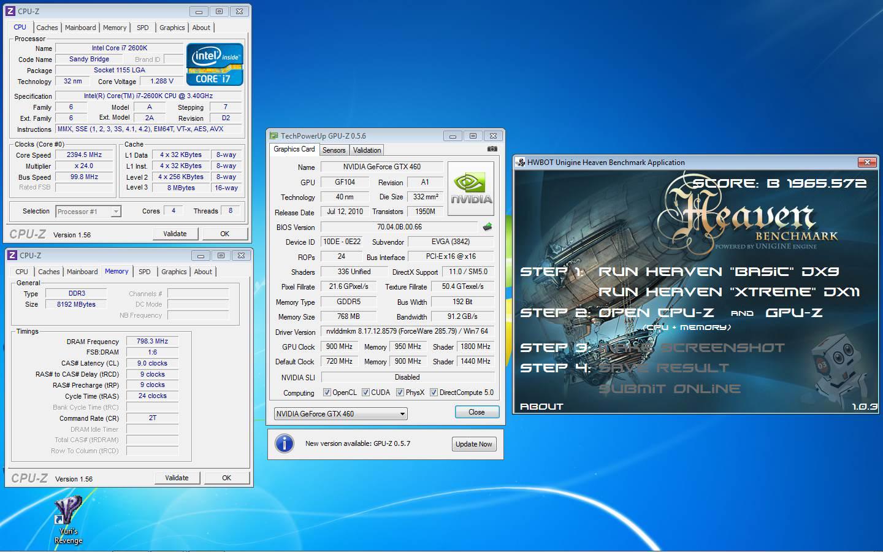Click RUN HEAVEN "BASIC" DX9
883x552 pixels.
pyautogui.click(x=718, y=272)
